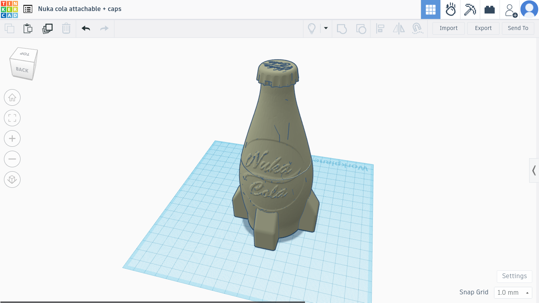Screen dimensions: 539x303
Task: Click the Align tool icon
Action: [x=380, y=28]
